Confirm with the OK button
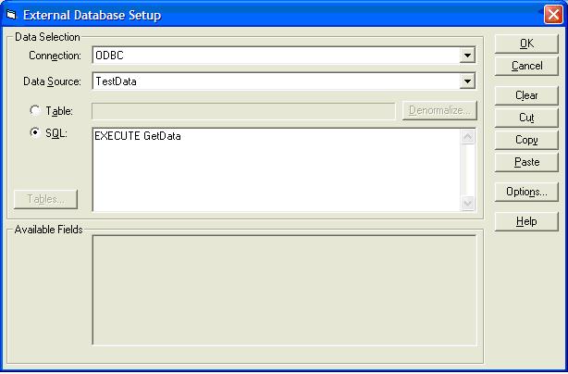This screenshot has height=374, width=568. tap(526, 44)
